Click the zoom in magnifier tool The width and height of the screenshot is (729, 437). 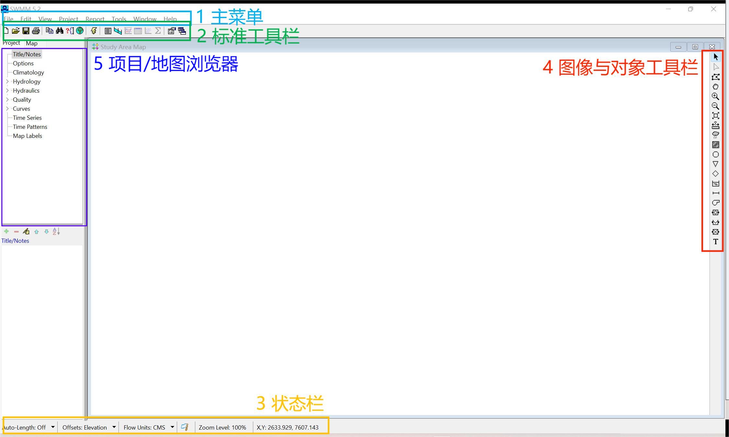click(716, 96)
